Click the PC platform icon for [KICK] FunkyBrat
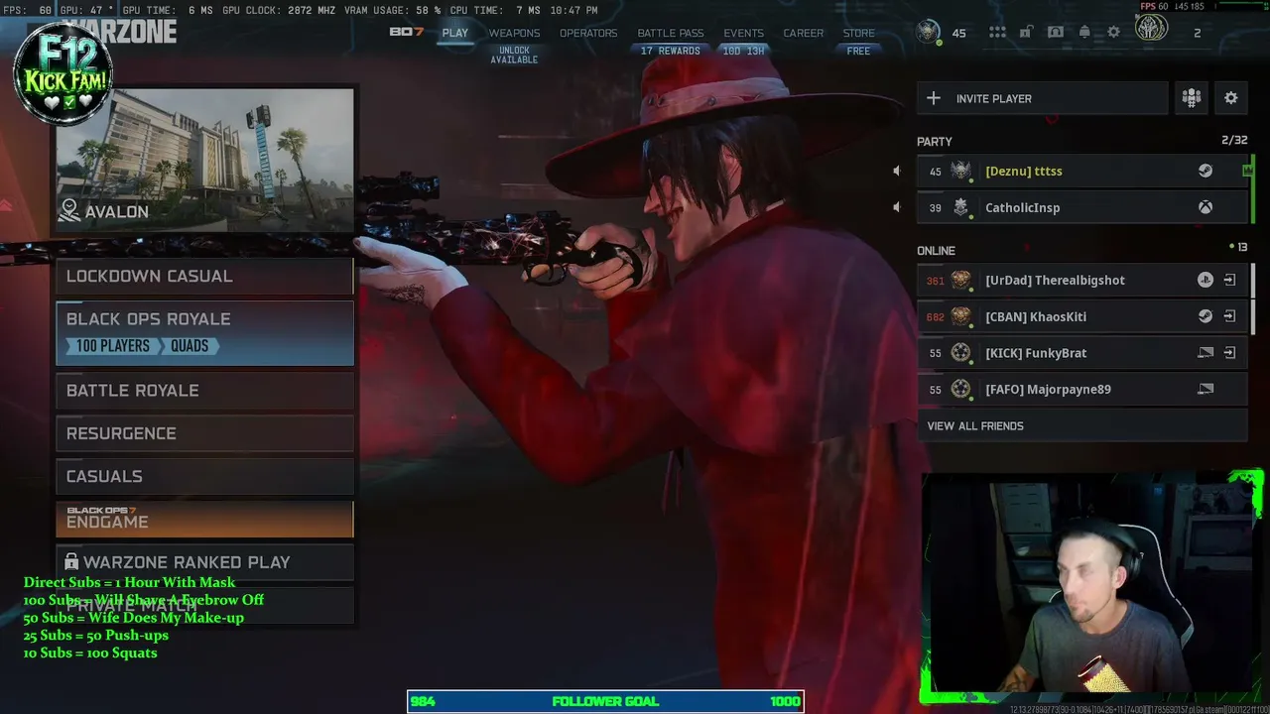 tap(1206, 353)
